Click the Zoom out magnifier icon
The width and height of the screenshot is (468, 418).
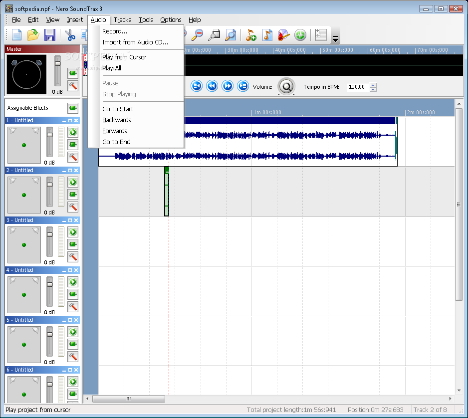(x=197, y=35)
